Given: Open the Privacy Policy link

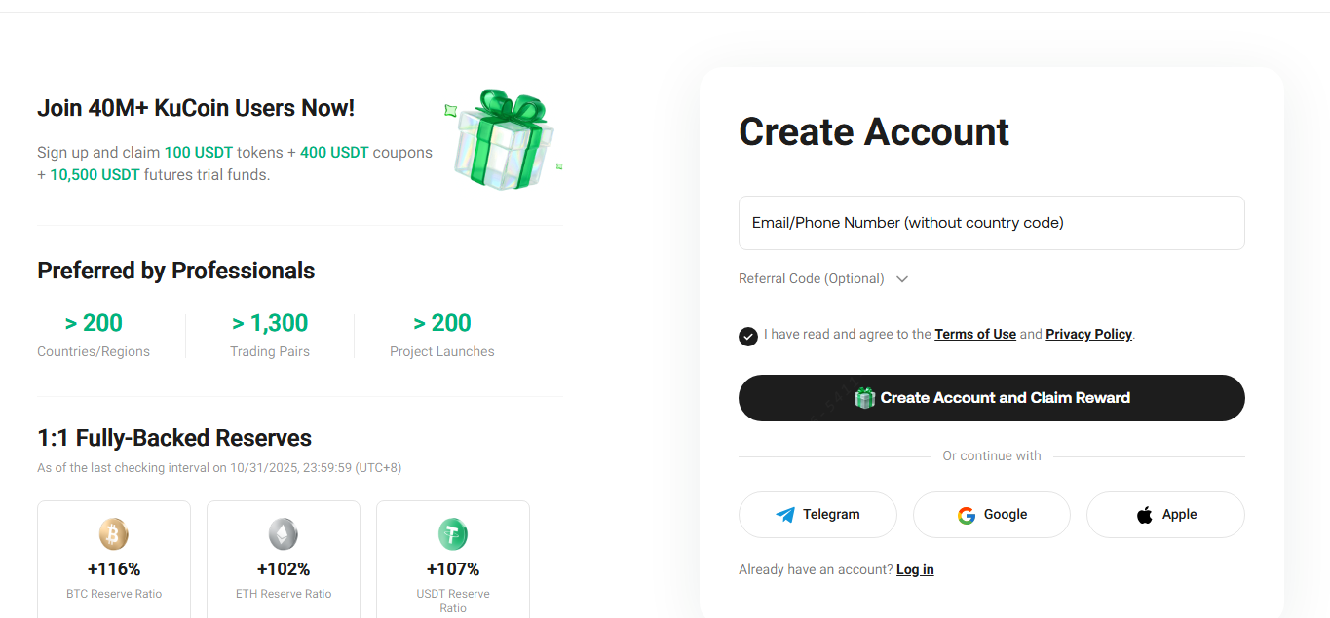Looking at the screenshot, I should (x=1088, y=334).
